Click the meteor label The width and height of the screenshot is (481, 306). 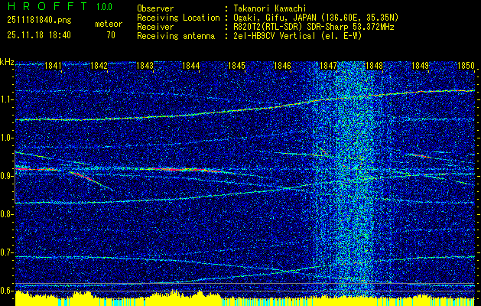click(x=109, y=24)
